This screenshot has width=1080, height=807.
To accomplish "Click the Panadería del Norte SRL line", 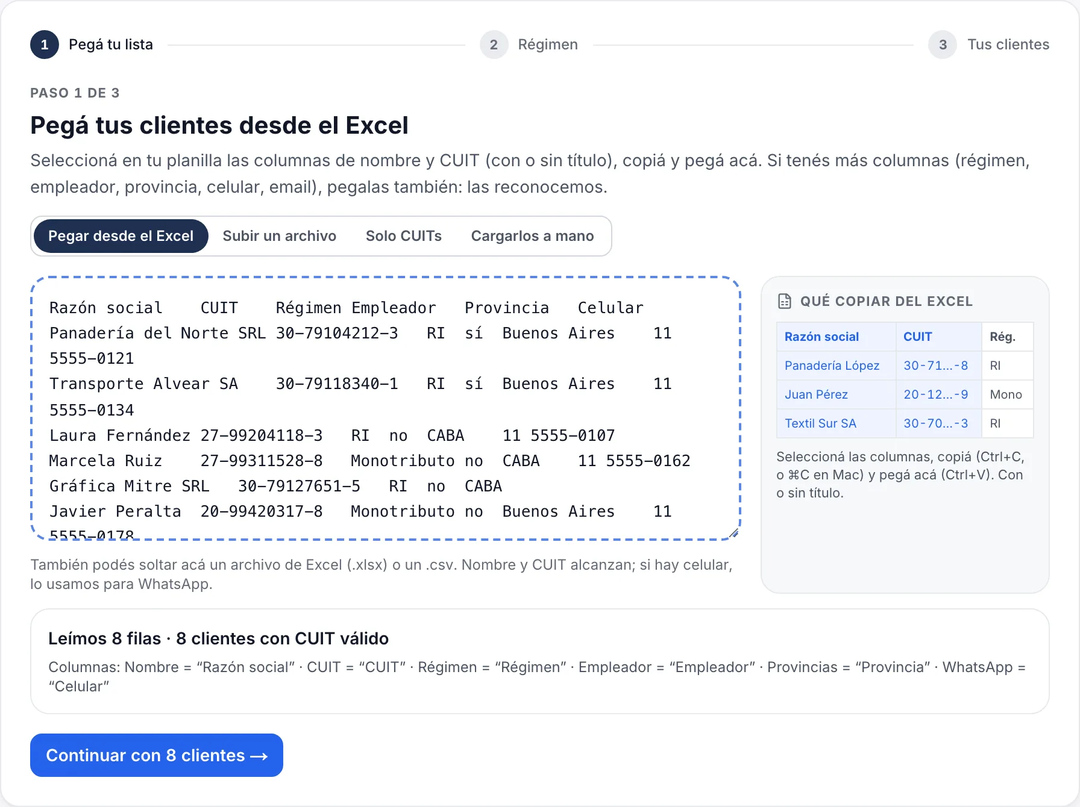I will (360, 333).
